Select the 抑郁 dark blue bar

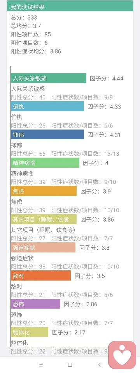click(47, 134)
